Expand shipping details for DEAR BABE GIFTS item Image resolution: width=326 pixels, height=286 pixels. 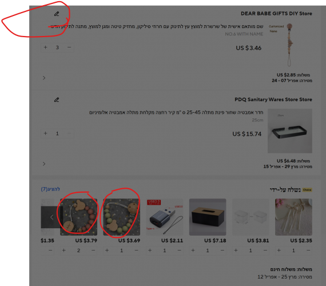click(44, 78)
